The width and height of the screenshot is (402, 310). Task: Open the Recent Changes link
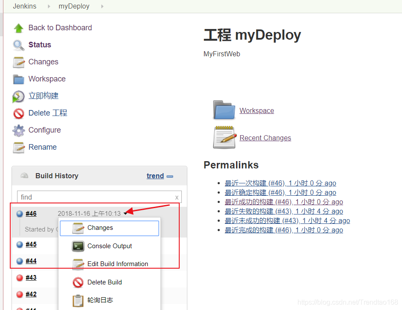point(265,138)
